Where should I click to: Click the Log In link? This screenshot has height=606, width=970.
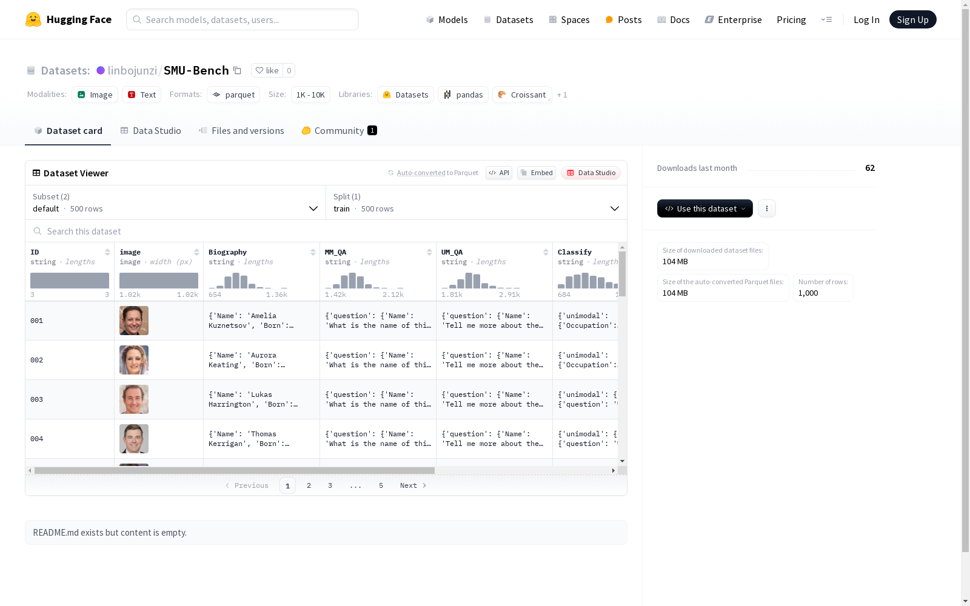tap(866, 19)
